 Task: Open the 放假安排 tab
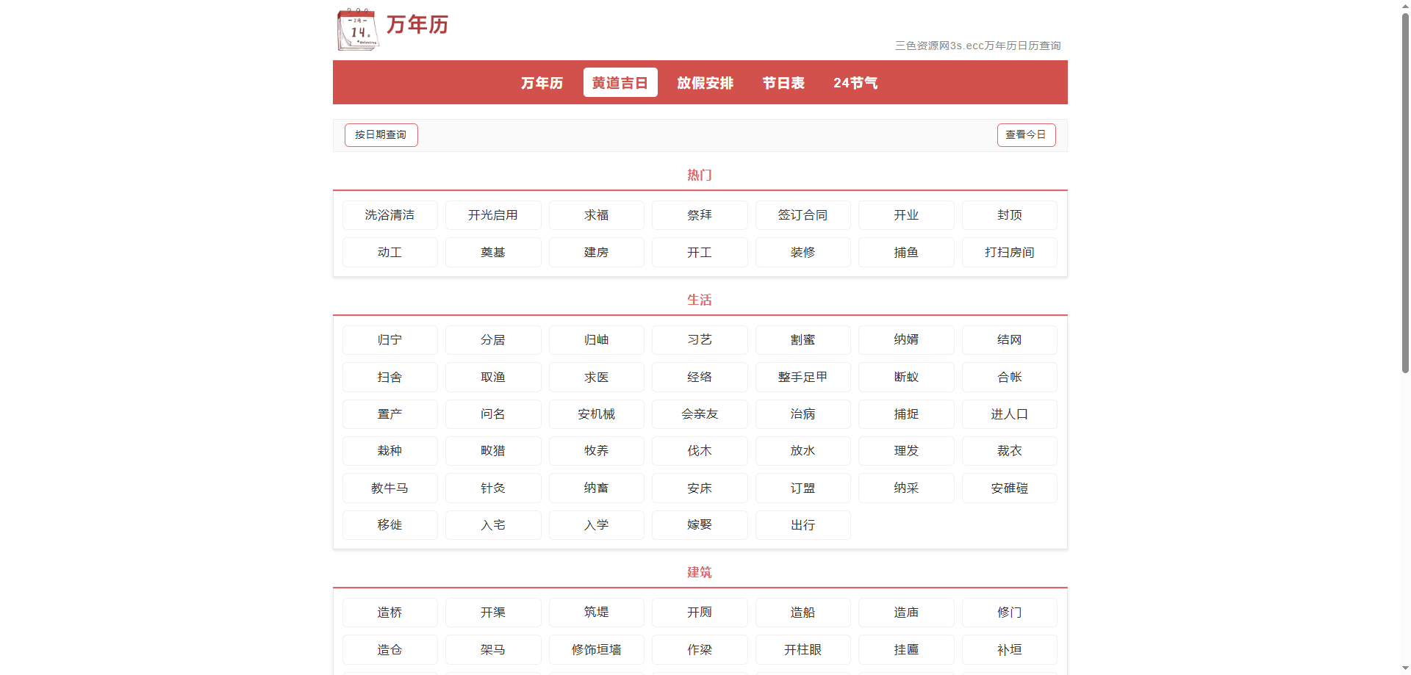click(705, 83)
